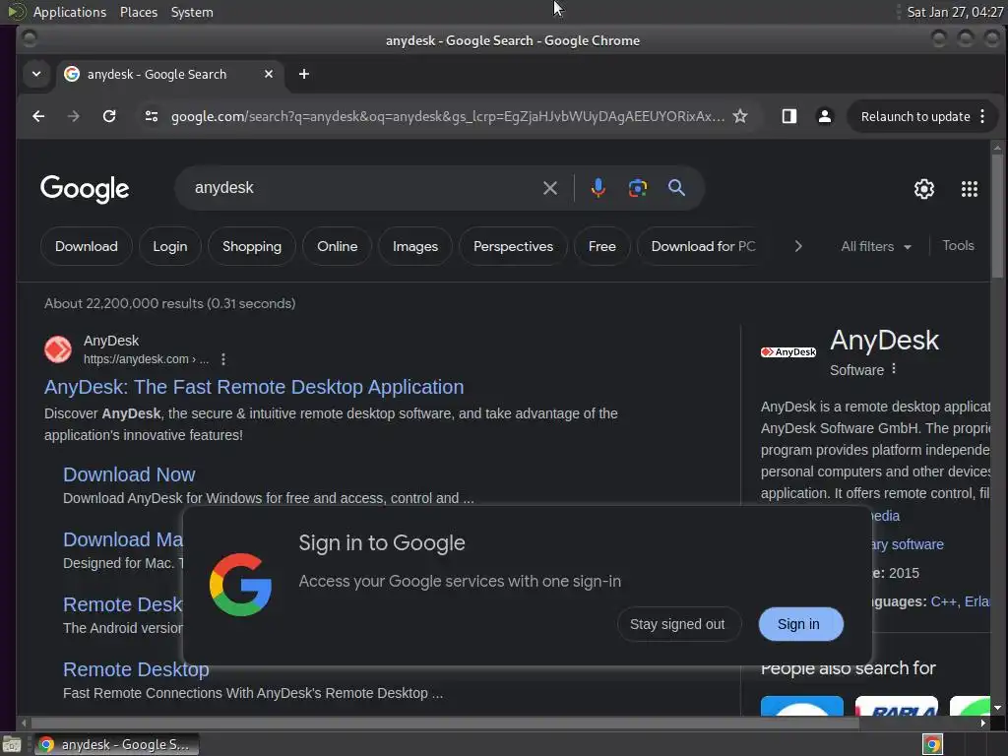The height and width of the screenshot is (756, 1008).
Task: Open Chrome's three-dot menu
Action: 982,116
